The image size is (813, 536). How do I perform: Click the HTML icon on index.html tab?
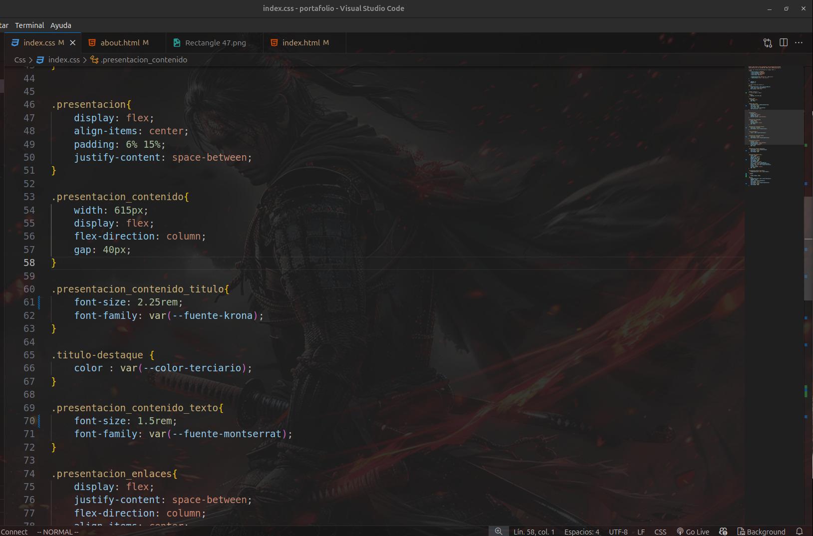click(274, 43)
